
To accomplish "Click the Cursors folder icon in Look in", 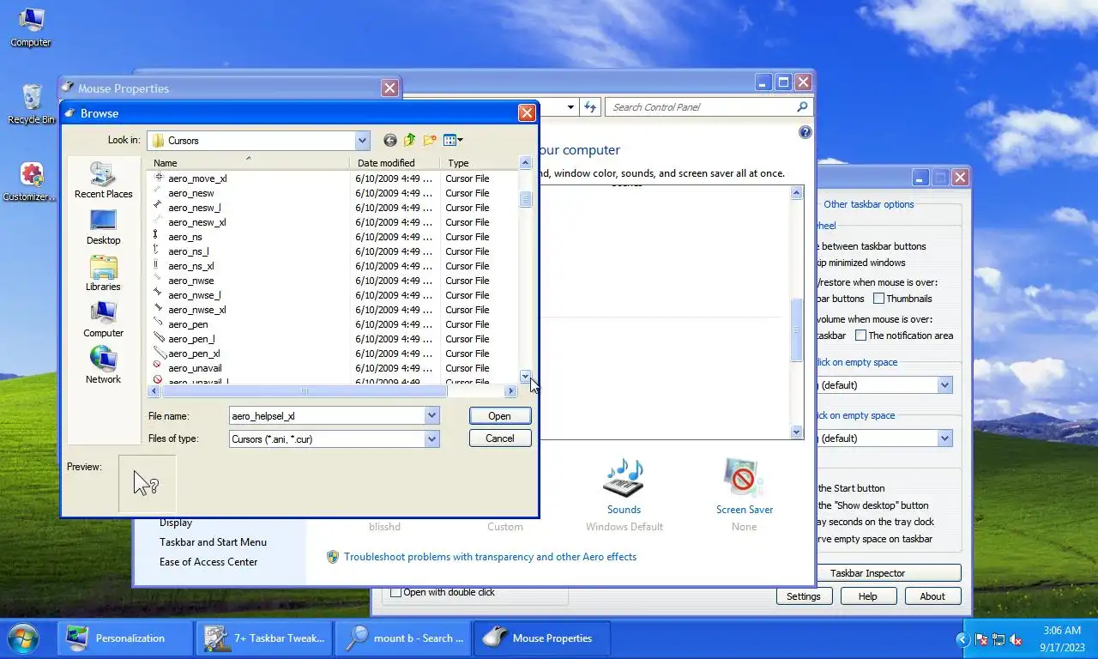I will (158, 141).
